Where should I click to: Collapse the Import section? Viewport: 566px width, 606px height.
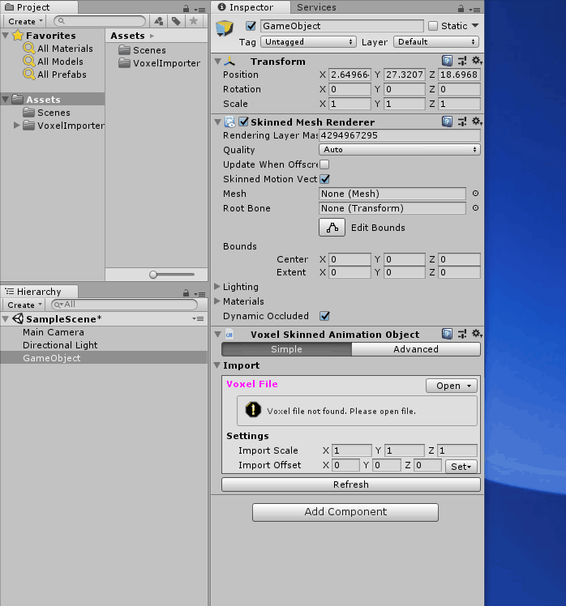(217, 365)
